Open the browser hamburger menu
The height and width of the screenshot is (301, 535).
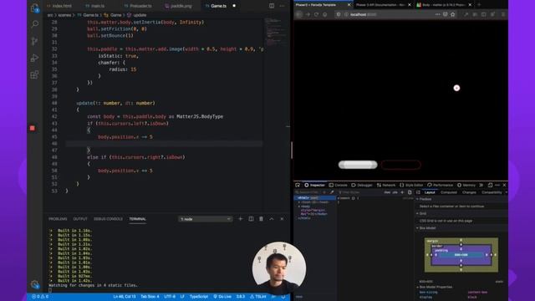click(x=503, y=14)
